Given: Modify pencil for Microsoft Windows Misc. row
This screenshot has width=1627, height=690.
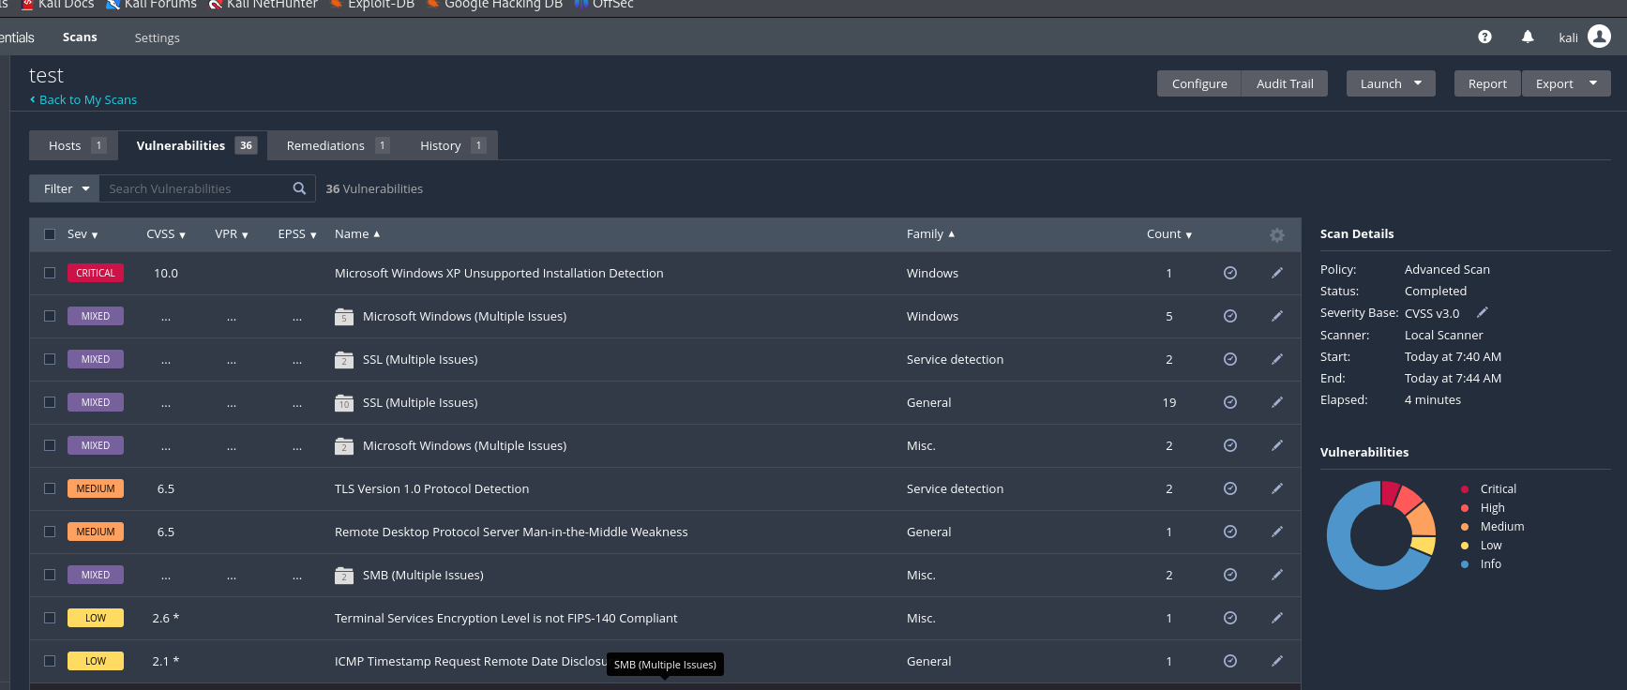Looking at the screenshot, I should pos(1277,445).
